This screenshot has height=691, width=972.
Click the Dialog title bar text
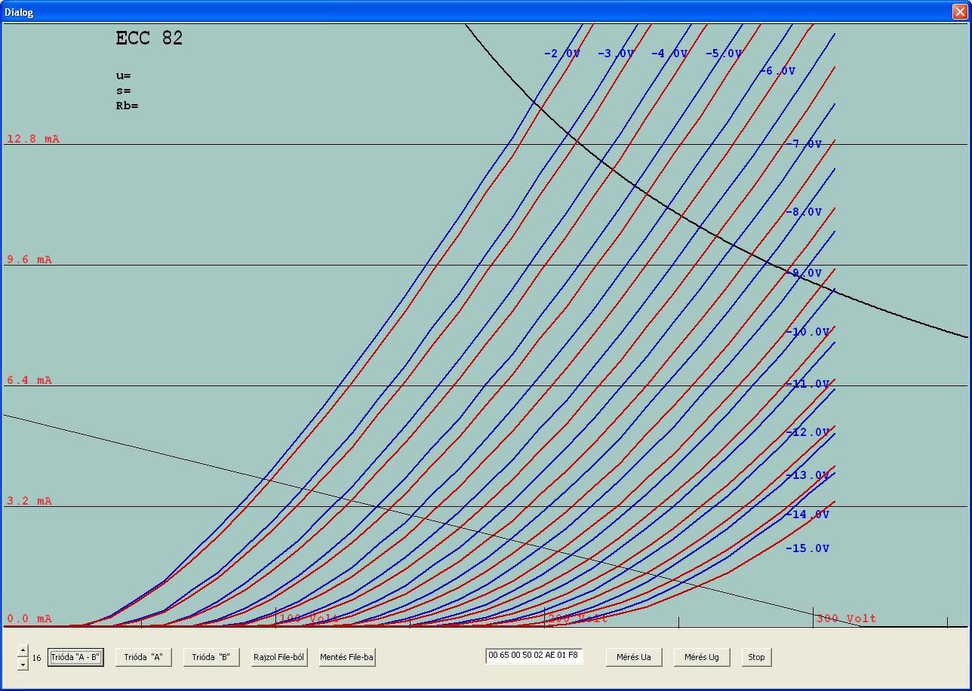19,12
